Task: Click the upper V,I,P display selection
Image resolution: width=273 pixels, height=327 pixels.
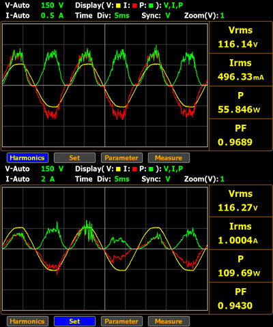Action: point(173,5)
